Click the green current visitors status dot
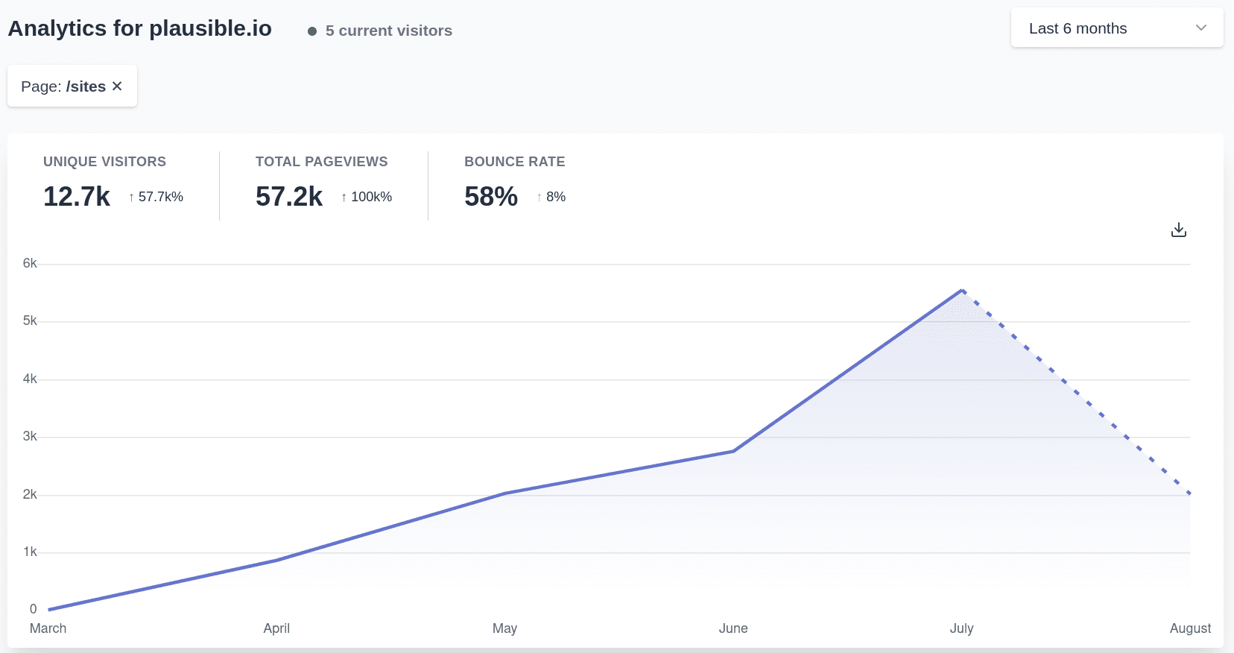The height and width of the screenshot is (653, 1234). 312,31
